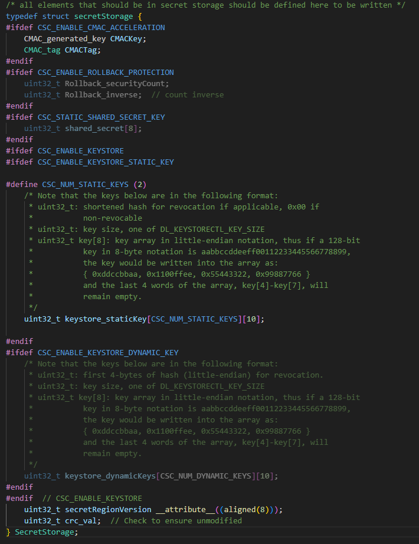Screen dimensions: 419x544
Task: Click the CSC_NUM_STATIC_KEYS define name
Action: tap(85, 185)
